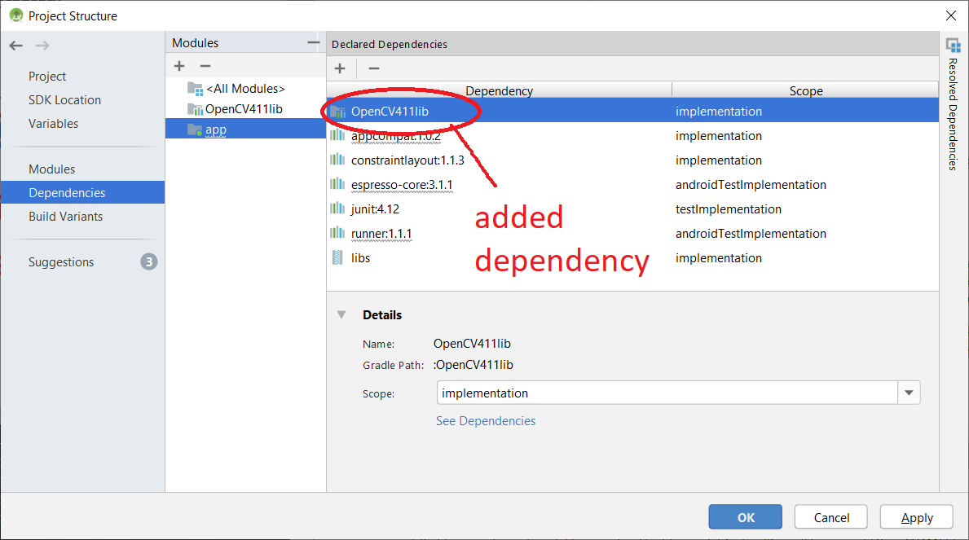
Task: Open the SDK Location section
Action: [64, 100]
